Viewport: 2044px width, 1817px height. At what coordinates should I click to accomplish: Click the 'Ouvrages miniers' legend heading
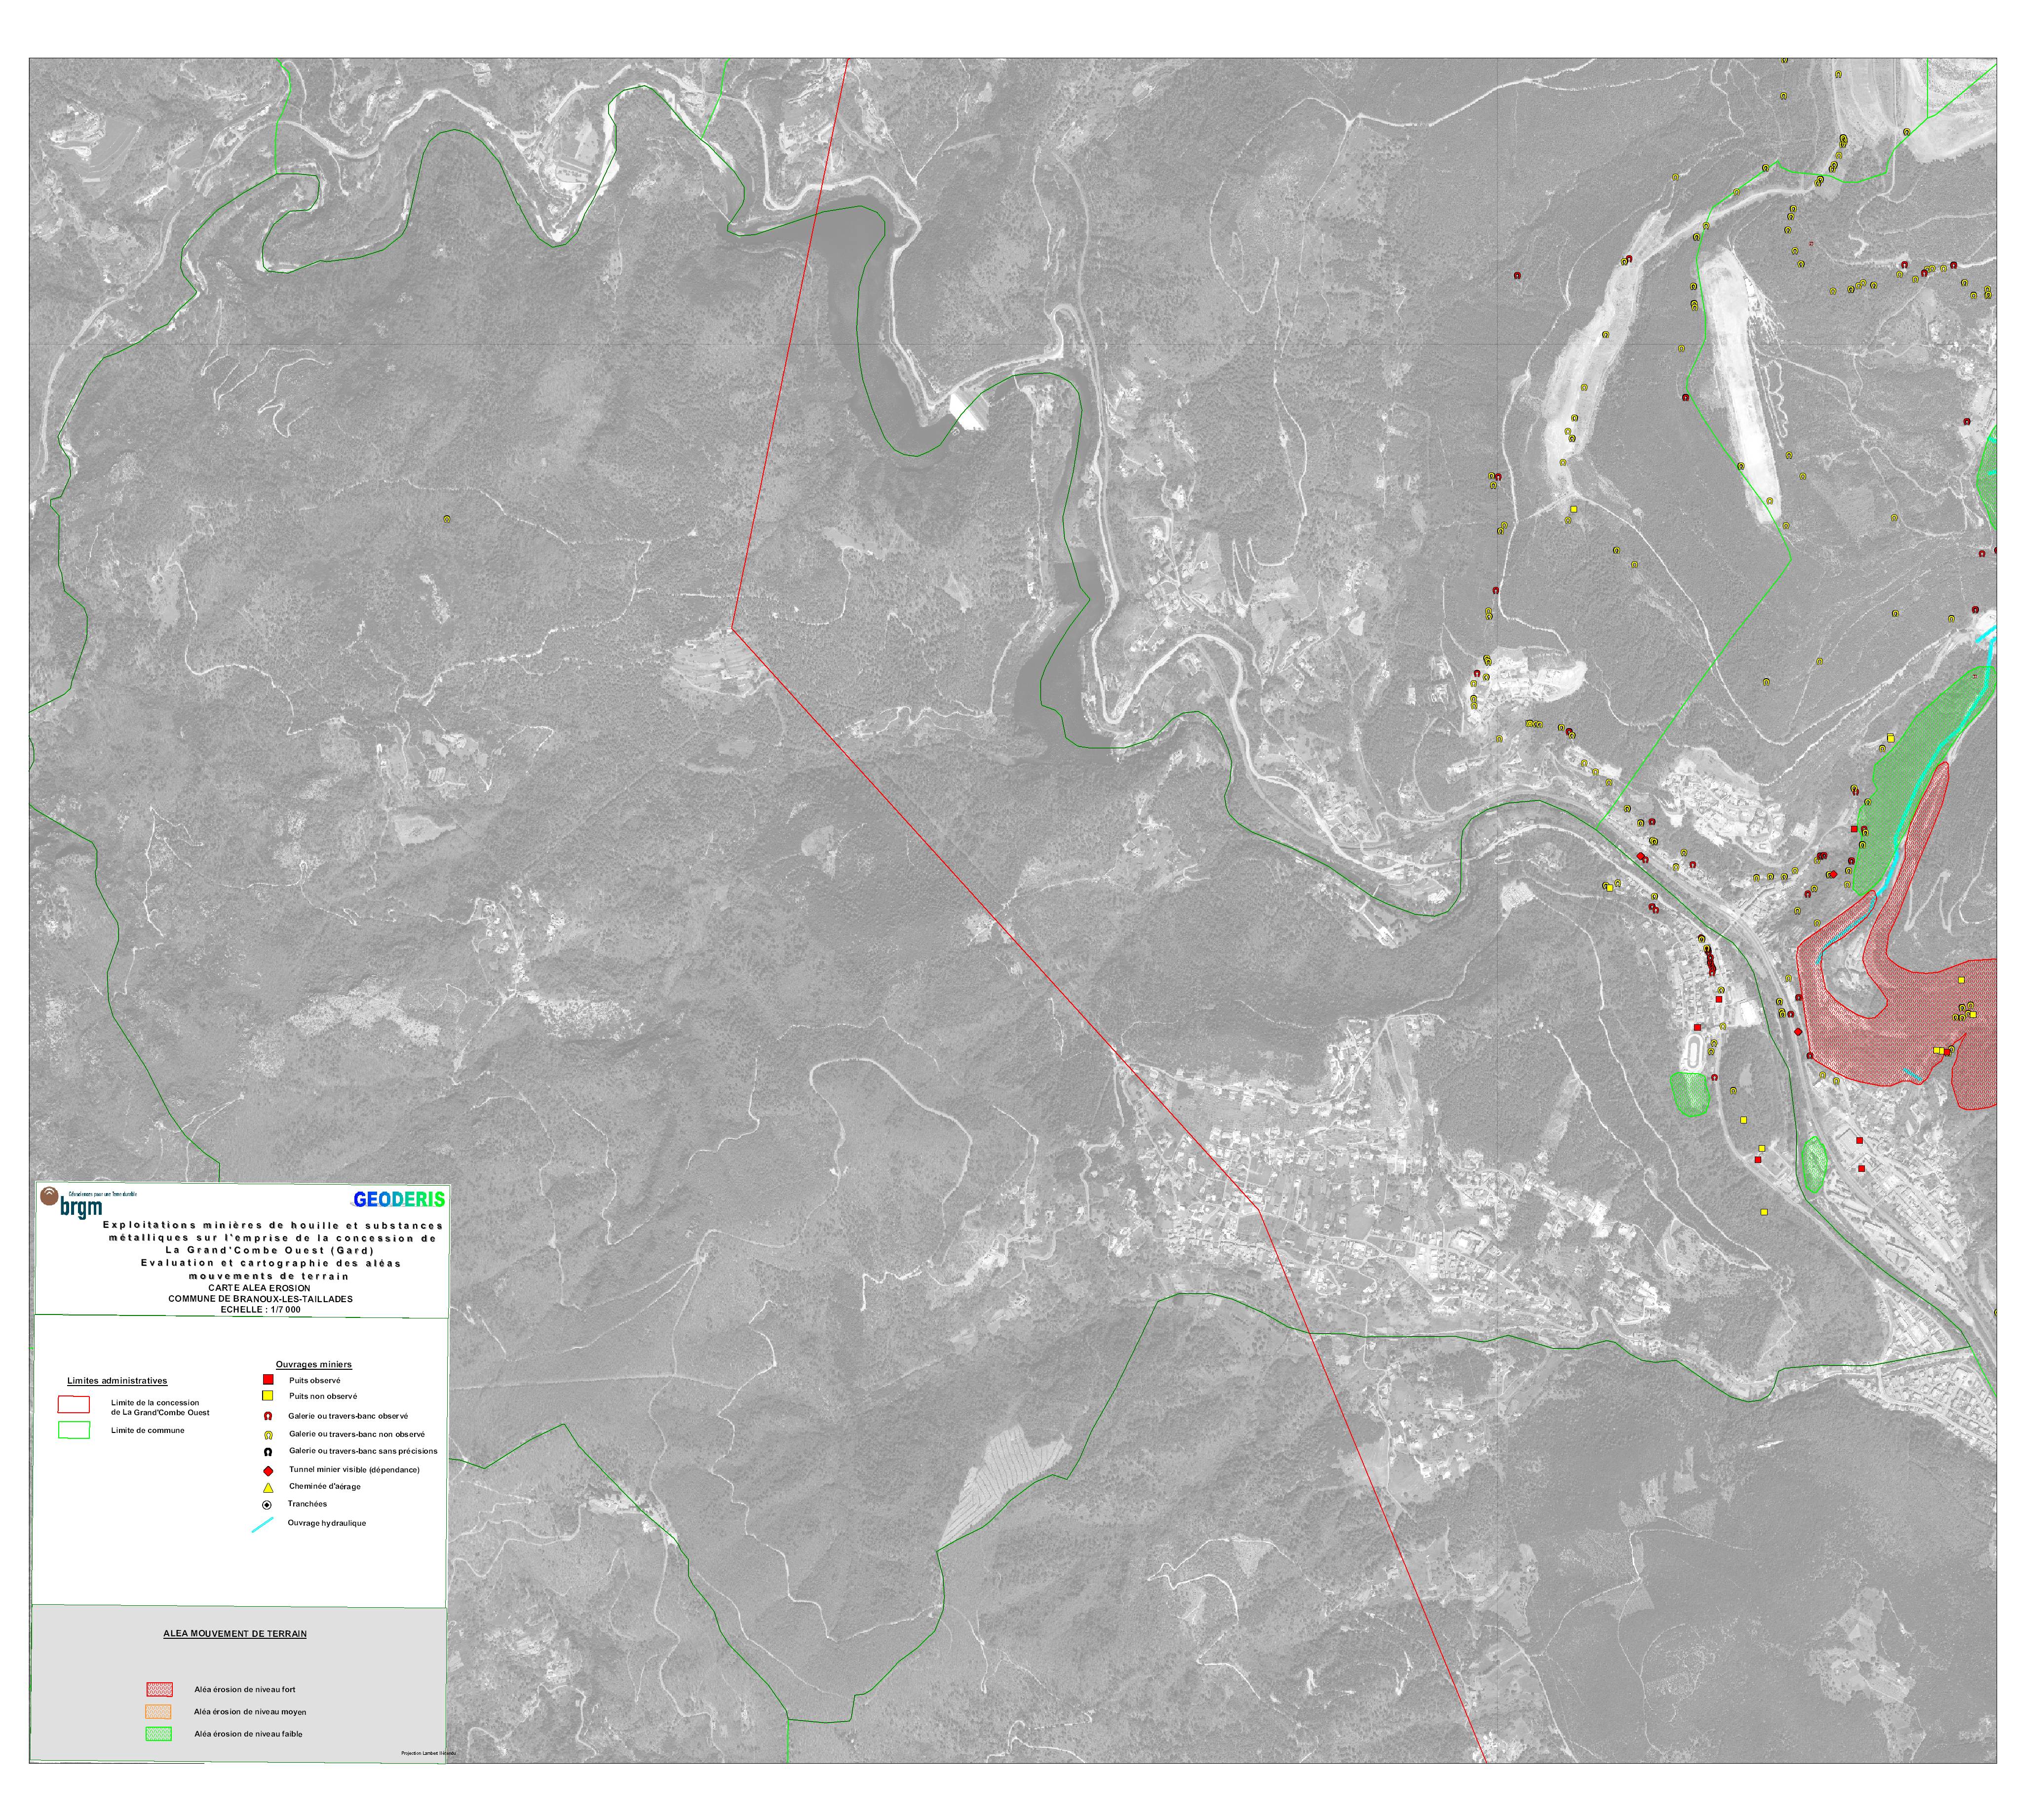[x=313, y=1364]
